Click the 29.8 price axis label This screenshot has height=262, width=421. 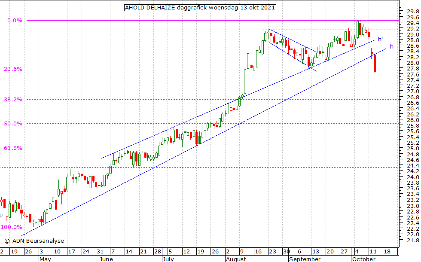tap(413, 12)
